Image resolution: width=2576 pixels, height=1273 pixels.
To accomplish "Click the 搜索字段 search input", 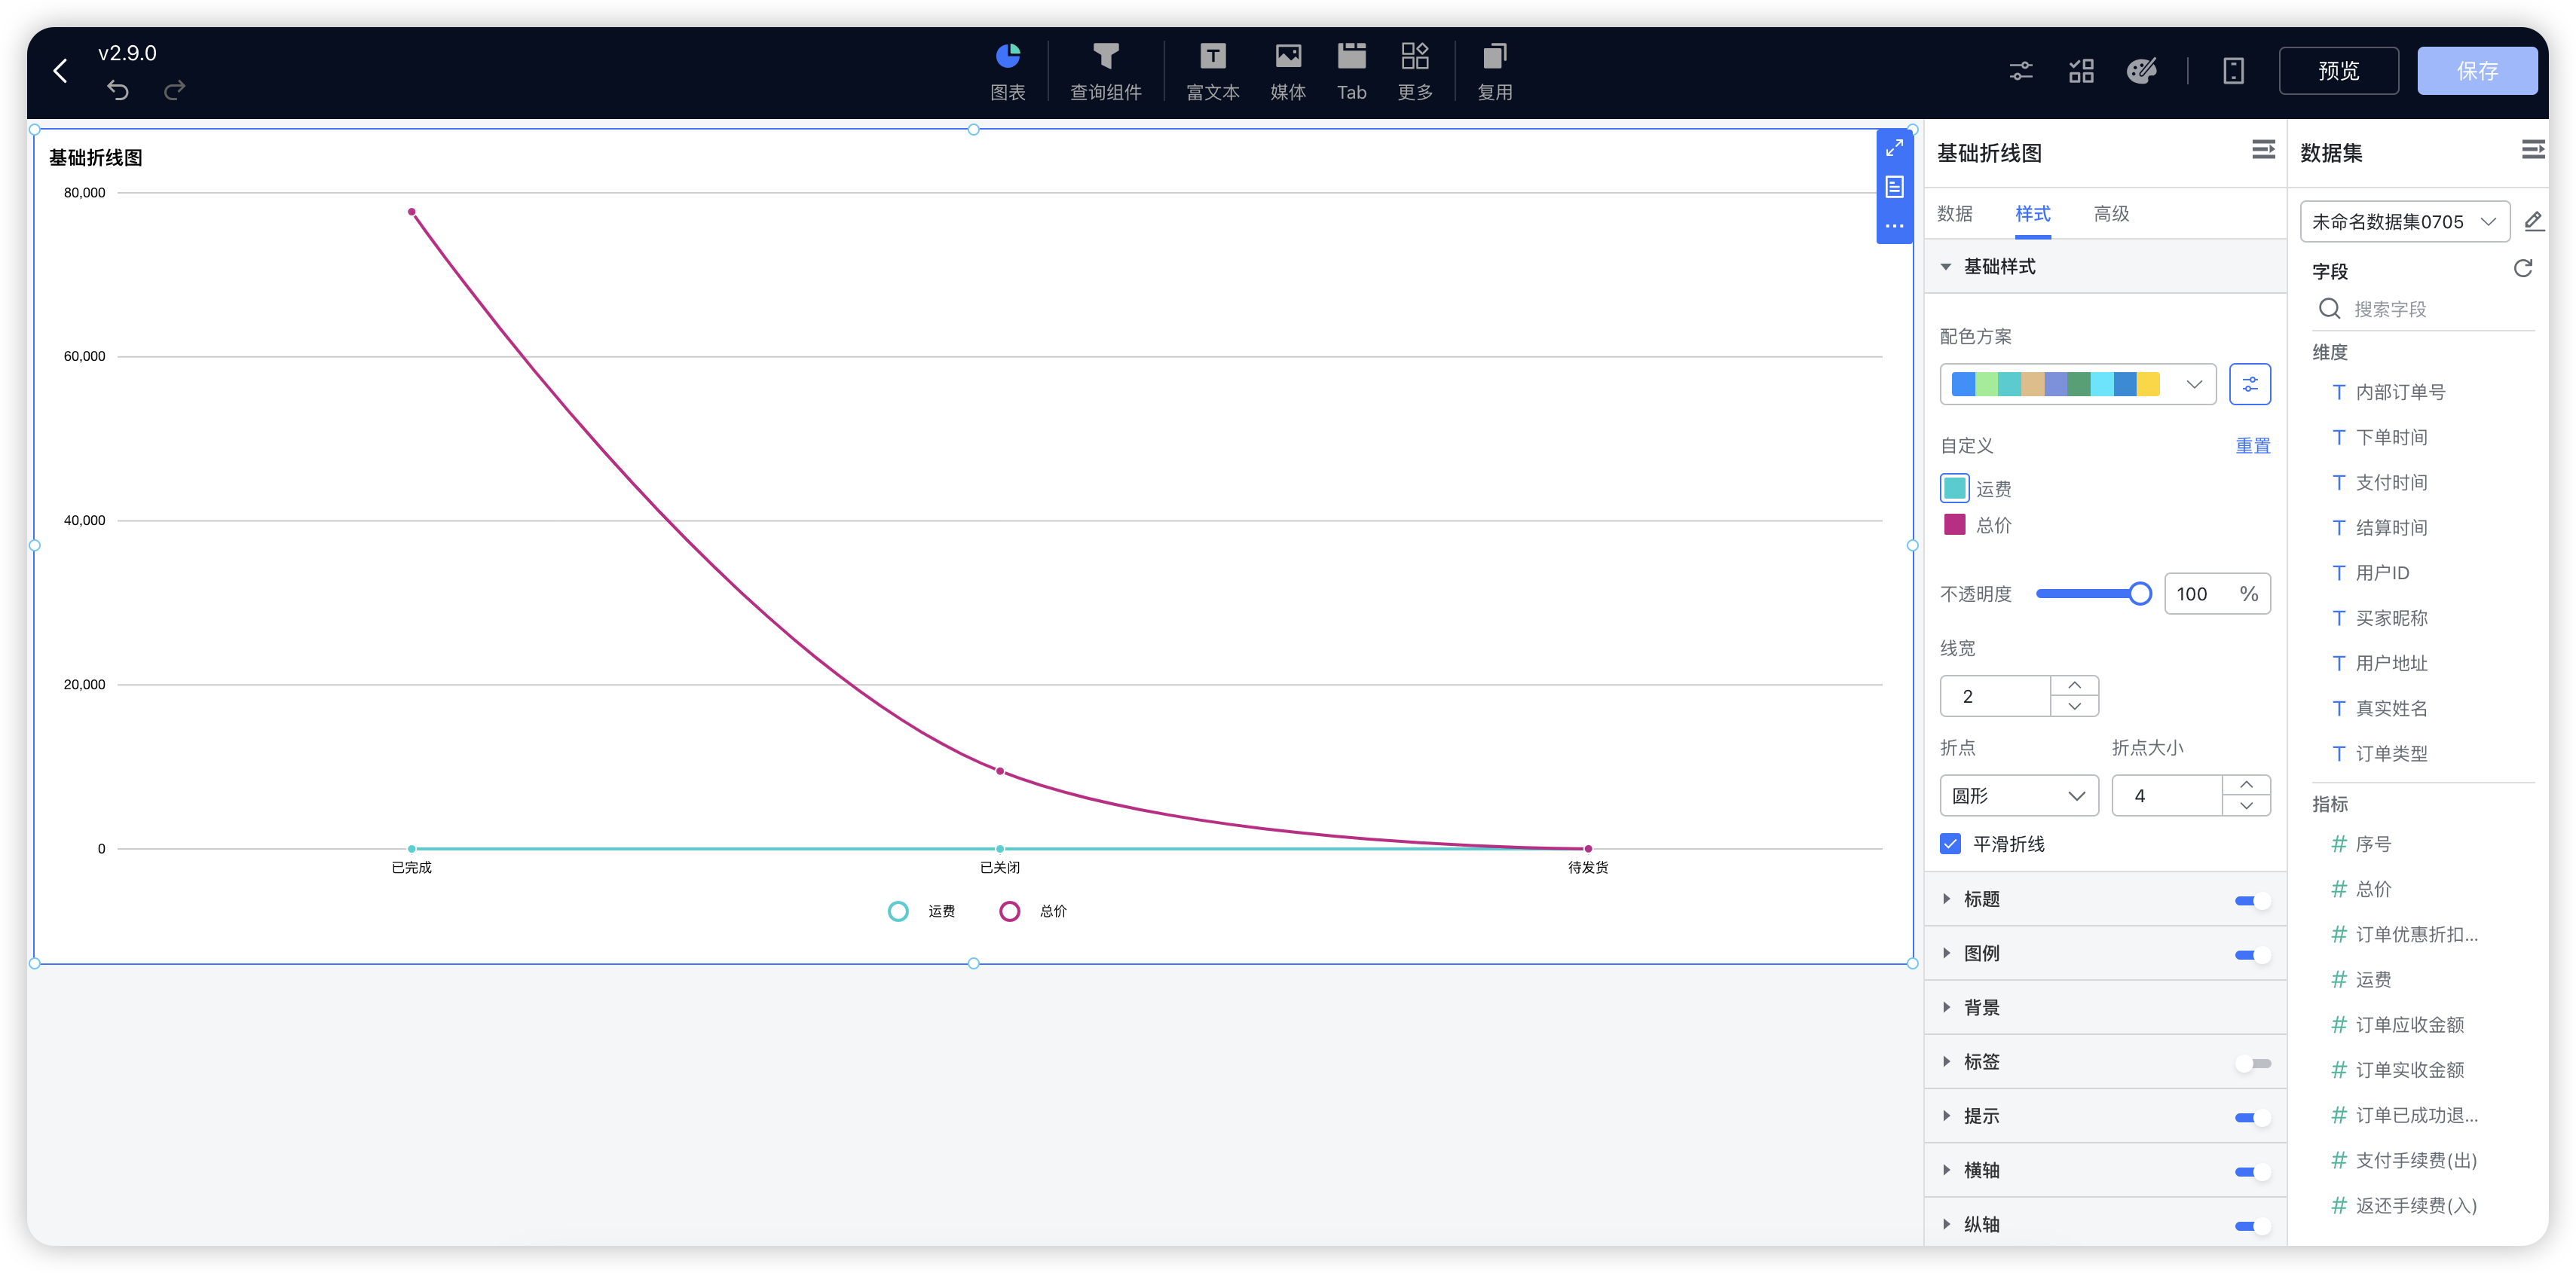I will coord(2424,310).
